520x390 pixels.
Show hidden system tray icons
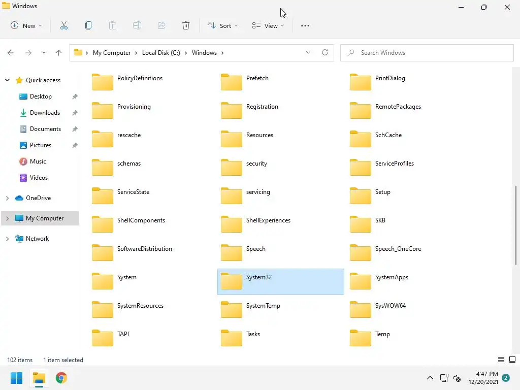point(430,378)
